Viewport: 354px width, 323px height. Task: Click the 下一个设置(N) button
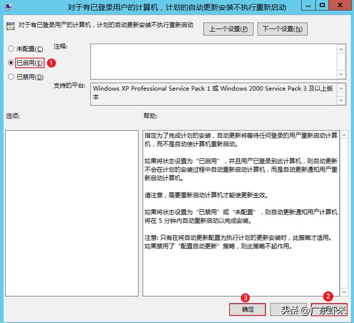click(282, 28)
